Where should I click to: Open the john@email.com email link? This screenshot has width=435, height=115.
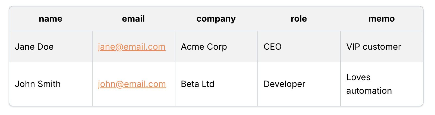[x=132, y=84]
